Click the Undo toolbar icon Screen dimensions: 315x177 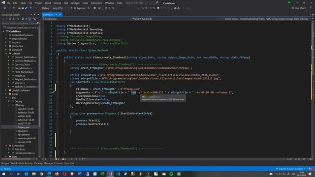(31, 8)
